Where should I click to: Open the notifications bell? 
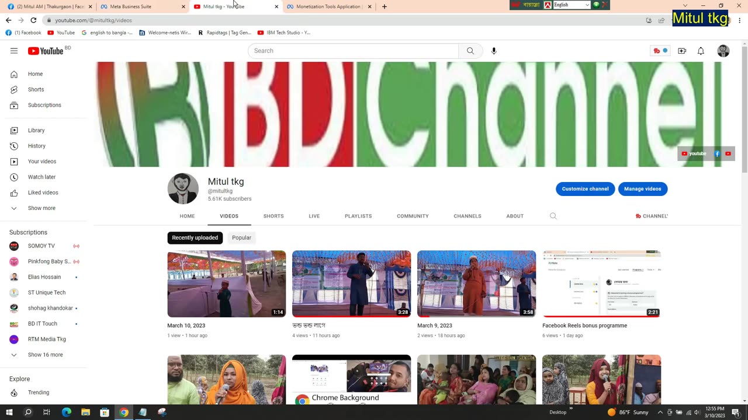(x=701, y=51)
